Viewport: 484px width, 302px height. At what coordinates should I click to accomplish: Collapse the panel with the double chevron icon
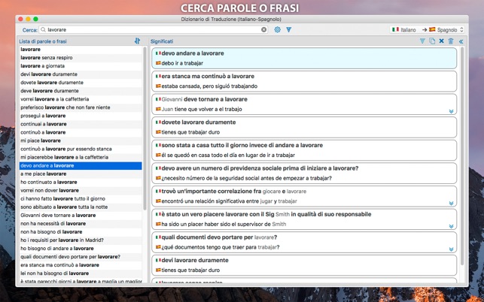tap(461, 41)
